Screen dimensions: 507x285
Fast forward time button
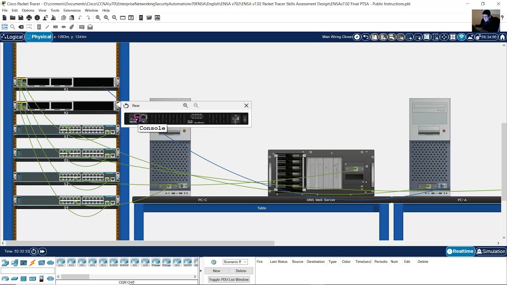click(42, 251)
